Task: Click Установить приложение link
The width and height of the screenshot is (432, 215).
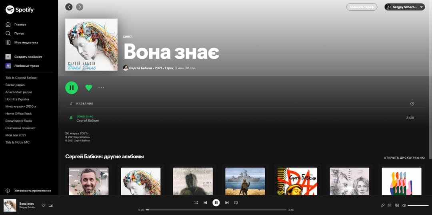Action: click(x=33, y=191)
